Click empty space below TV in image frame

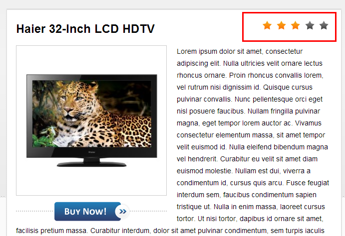(x=91, y=181)
